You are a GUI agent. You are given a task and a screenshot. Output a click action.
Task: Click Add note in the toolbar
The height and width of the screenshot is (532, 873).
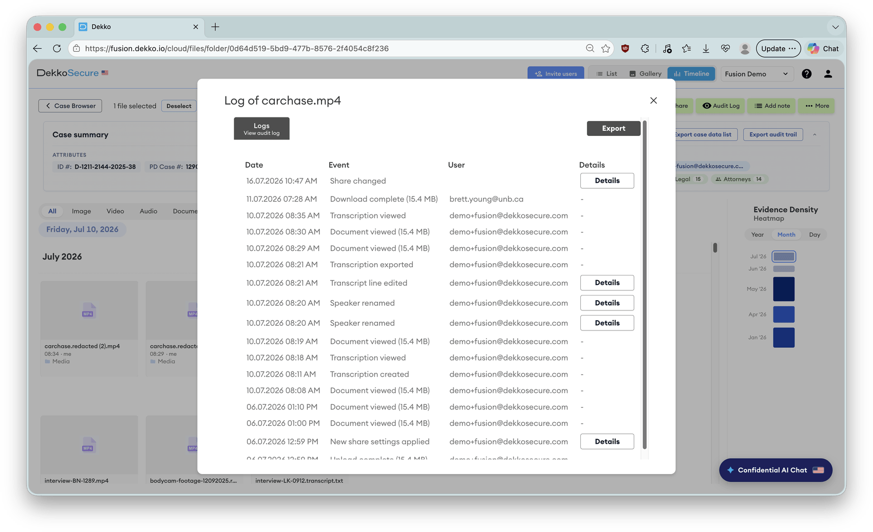click(772, 106)
